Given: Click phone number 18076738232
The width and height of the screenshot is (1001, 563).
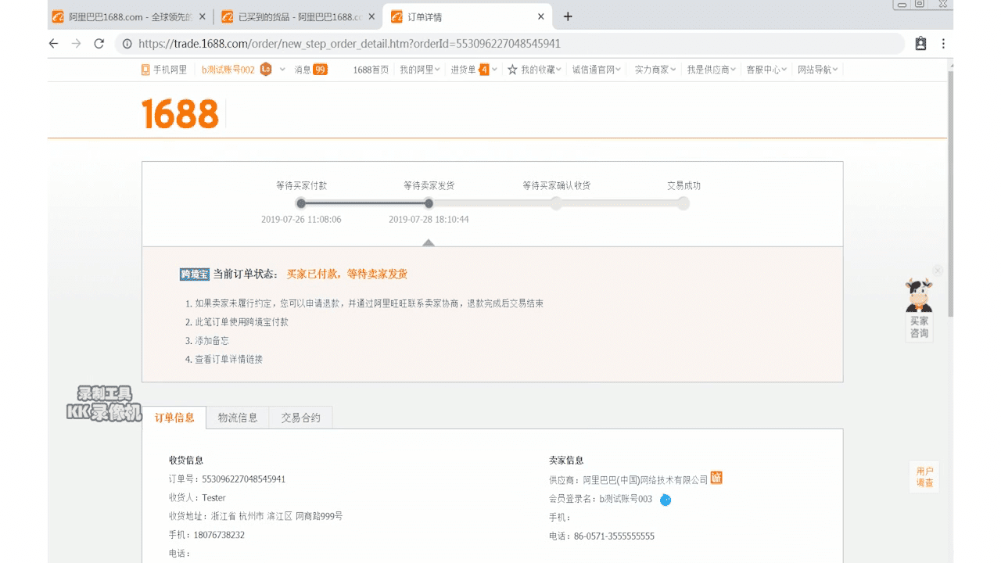Looking at the screenshot, I should click(x=219, y=536).
